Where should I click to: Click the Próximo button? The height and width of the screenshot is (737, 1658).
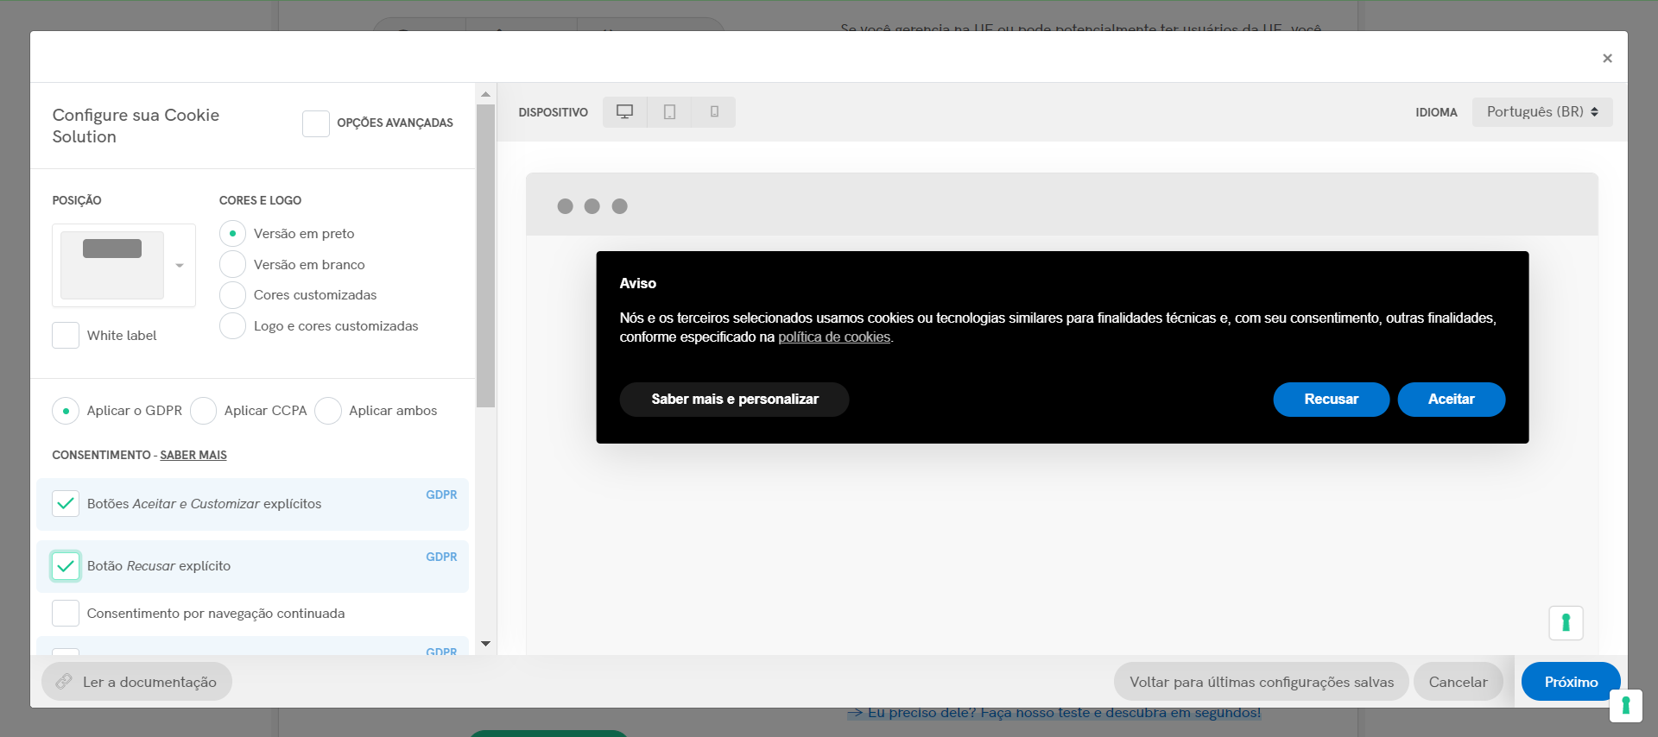coord(1570,682)
